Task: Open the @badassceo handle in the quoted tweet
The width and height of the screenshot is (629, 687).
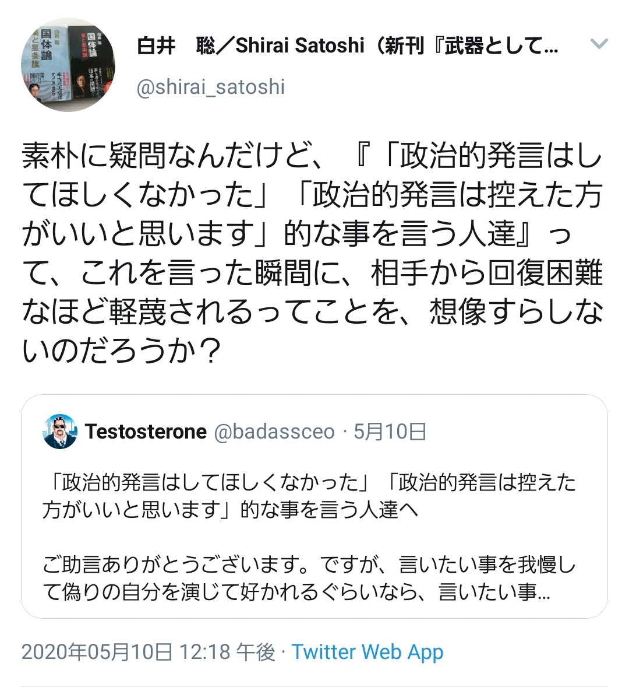Action: 274,432
